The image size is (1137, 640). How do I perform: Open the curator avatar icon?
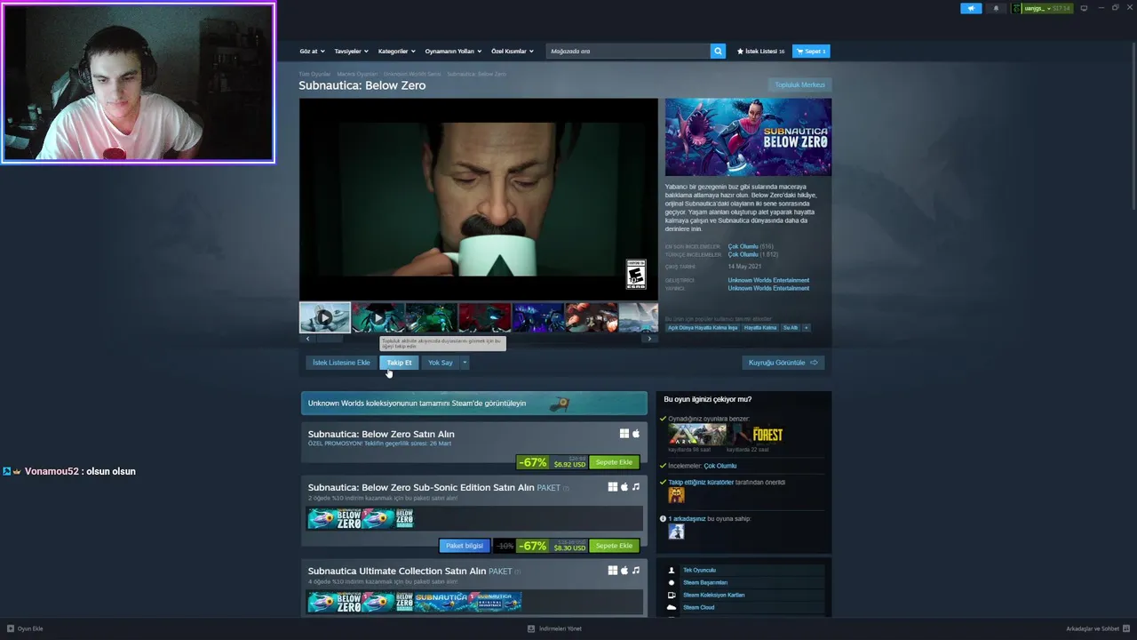676,495
